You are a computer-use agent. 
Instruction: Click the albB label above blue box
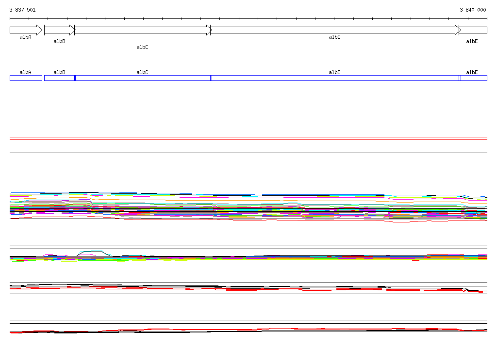pos(59,72)
